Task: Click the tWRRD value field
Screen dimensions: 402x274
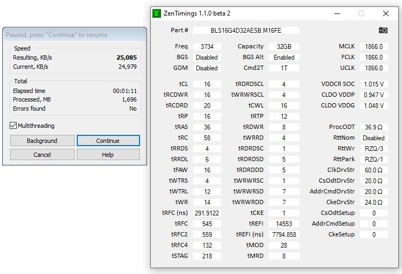Action: [284, 138]
